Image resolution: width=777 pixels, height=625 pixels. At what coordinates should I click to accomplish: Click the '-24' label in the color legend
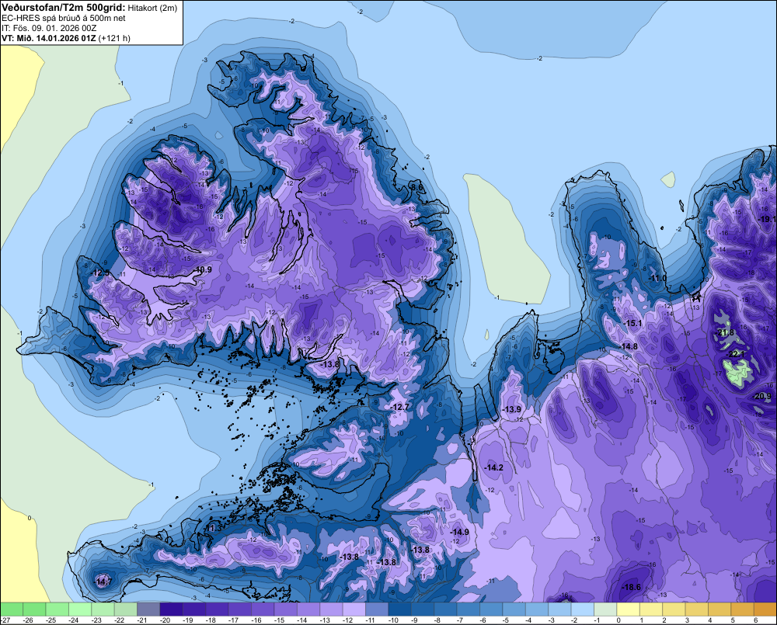(74, 620)
